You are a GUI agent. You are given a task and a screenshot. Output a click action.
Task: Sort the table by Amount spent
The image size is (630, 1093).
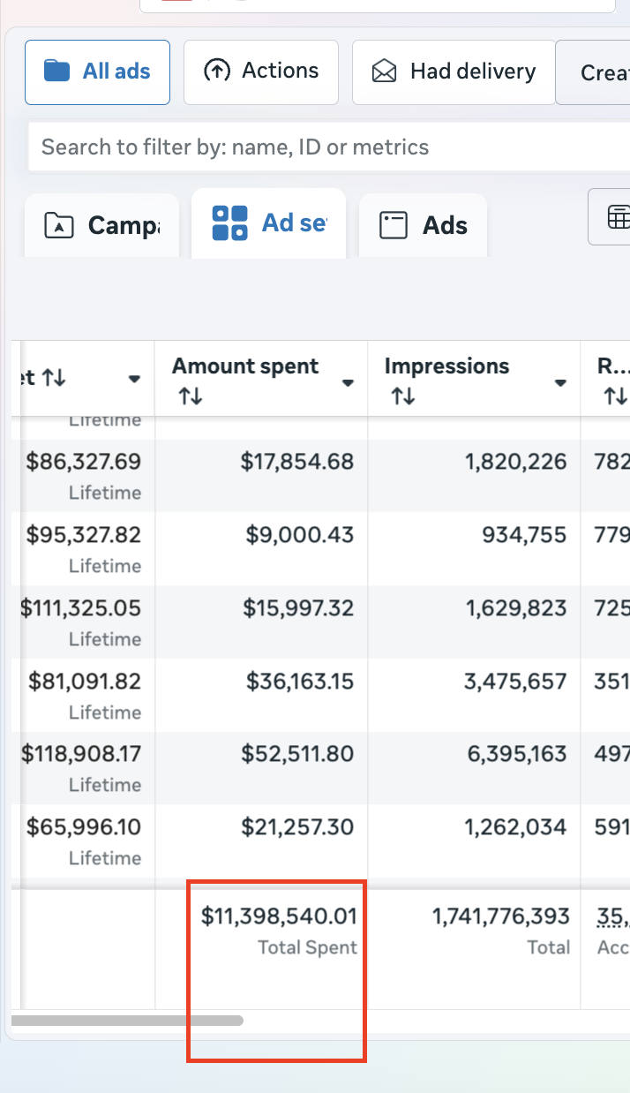pos(189,395)
